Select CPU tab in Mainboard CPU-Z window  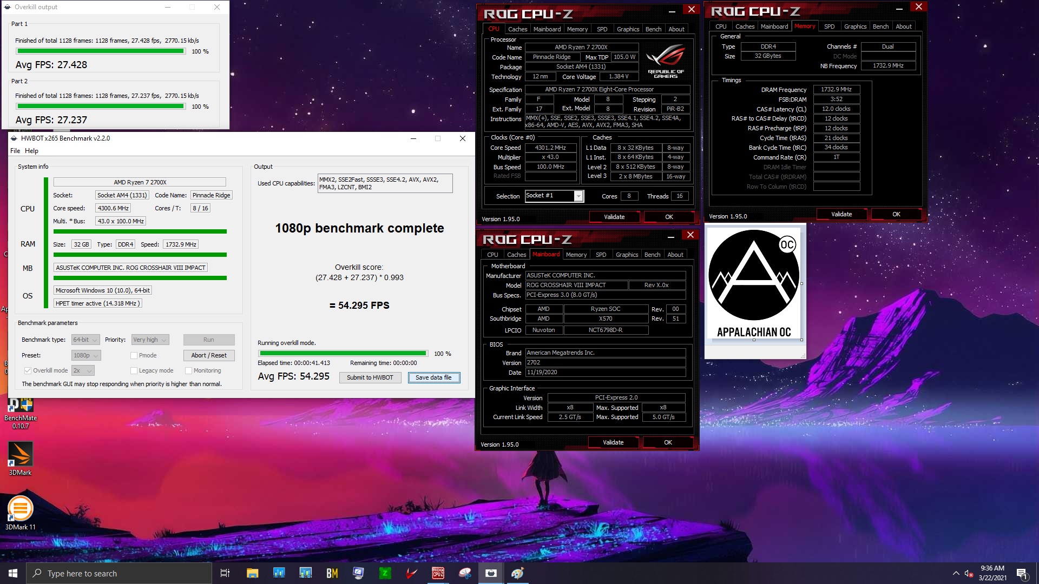[x=492, y=255]
